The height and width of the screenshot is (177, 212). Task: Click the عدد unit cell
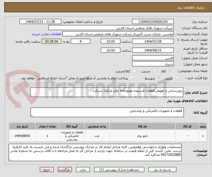[97, 136]
